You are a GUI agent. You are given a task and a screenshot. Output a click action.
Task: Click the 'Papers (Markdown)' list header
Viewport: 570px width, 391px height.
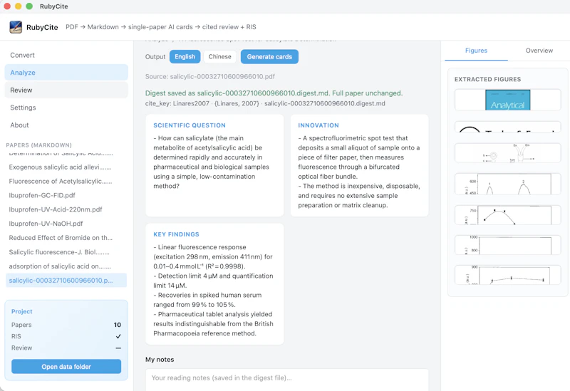tap(39, 145)
